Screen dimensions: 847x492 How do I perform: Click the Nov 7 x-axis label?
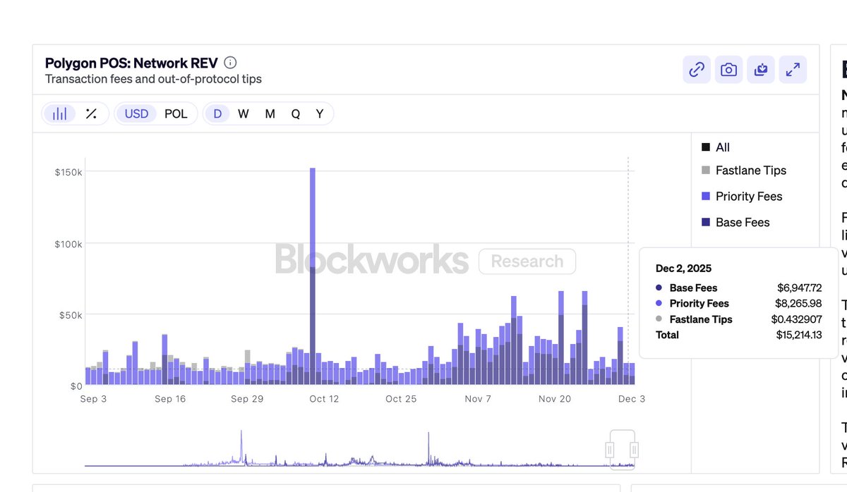(x=478, y=399)
